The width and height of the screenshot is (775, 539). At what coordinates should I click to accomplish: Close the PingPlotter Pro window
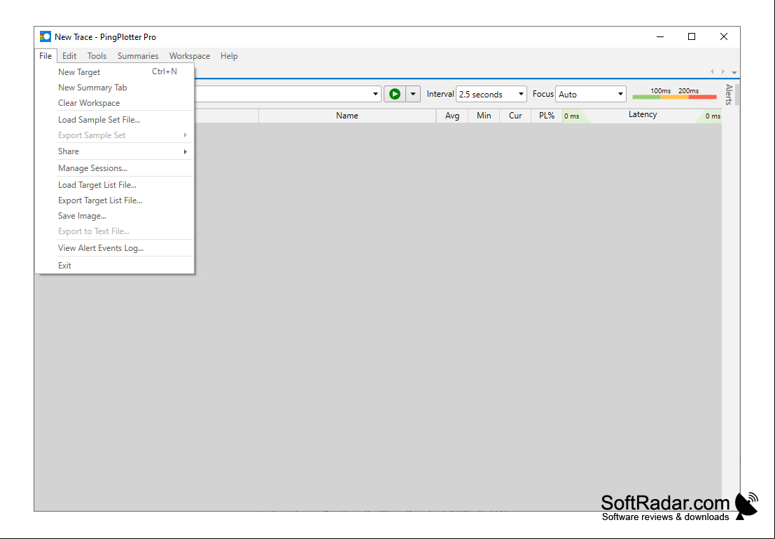[724, 36]
